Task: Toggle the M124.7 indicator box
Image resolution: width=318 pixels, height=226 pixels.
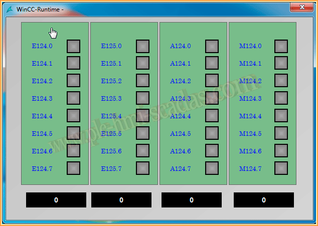Action: pos(281,168)
